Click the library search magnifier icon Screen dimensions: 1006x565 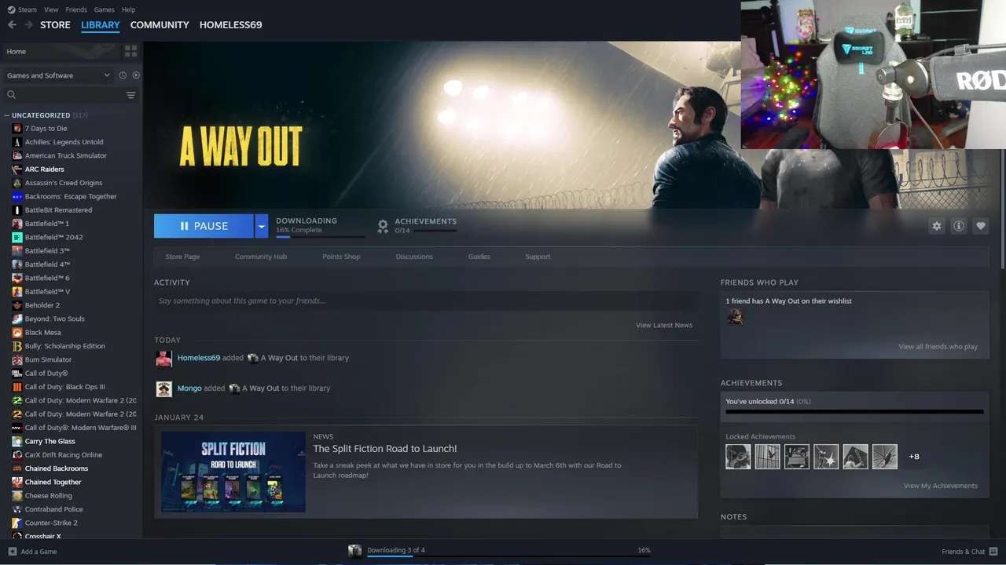click(x=11, y=95)
